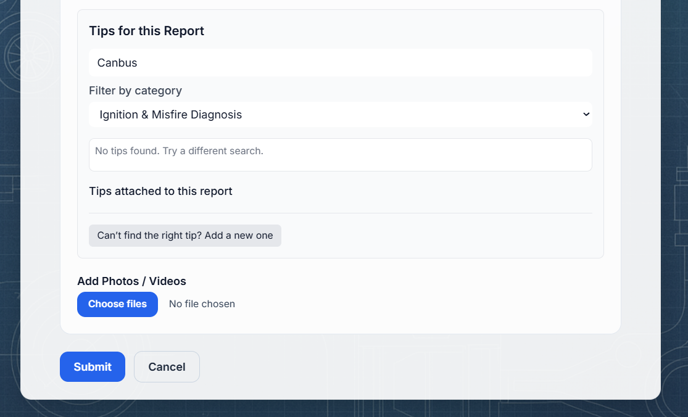The width and height of the screenshot is (688, 417).
Task: Cancel the report form
Action: coord(167,367)
